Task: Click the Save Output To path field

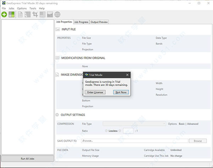Action: click(134, 141)
